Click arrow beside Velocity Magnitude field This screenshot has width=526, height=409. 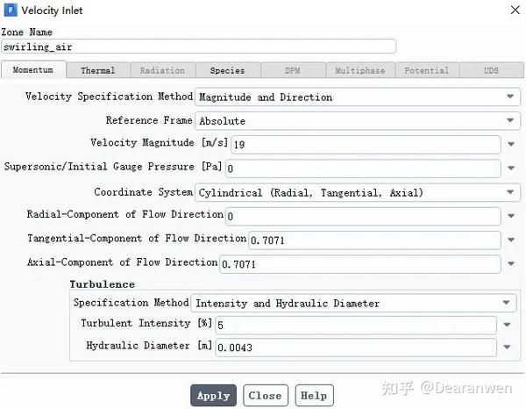pos(511,144)
